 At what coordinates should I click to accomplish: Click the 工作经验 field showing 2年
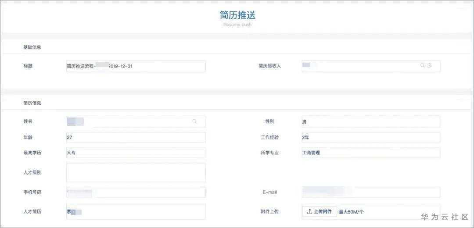point(371,137)
